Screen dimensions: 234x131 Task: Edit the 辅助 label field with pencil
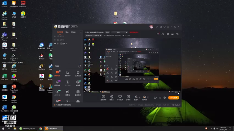click(x=120, y=32)
